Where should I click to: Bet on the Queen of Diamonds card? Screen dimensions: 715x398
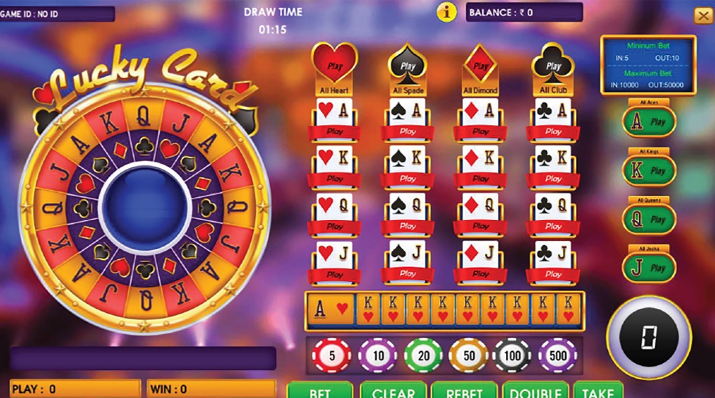480,214
